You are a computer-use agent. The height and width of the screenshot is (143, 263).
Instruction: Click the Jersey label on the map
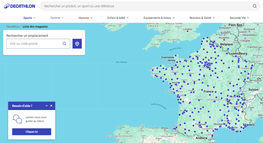point(171,60)
